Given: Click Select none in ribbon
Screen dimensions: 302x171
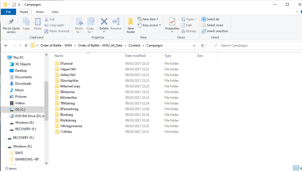Looking at the screenshot, I should coord(212,25).
